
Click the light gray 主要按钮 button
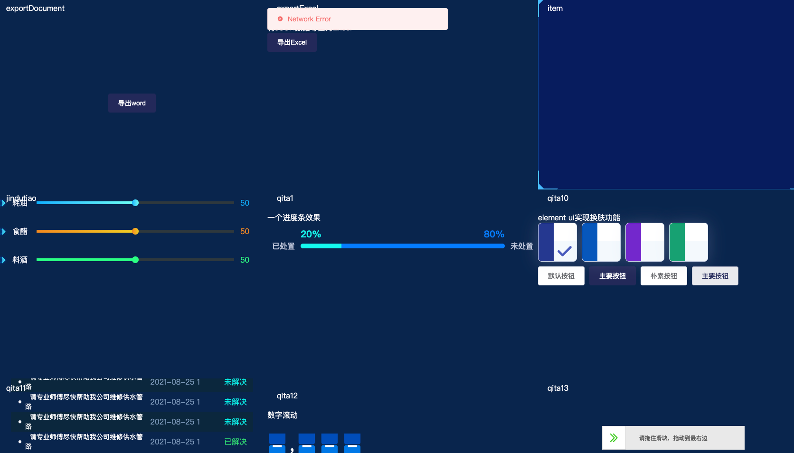tap(715, 276)
